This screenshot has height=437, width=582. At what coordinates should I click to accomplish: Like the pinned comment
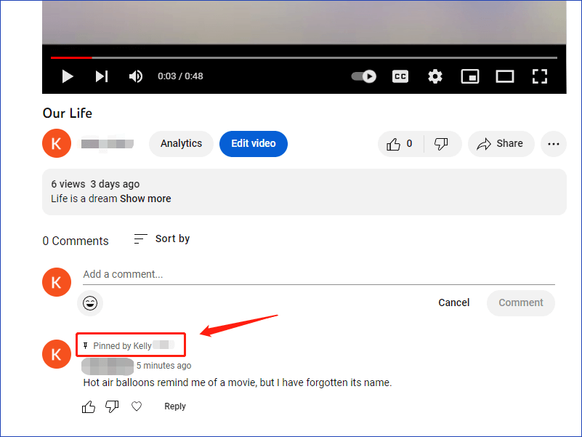(x=88, y=406)
